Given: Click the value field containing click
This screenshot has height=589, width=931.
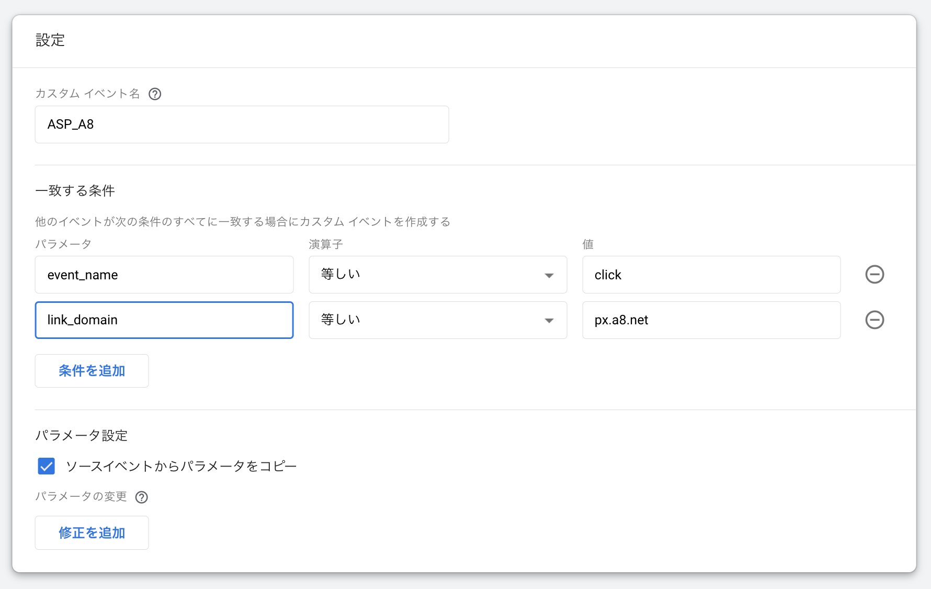Looking at the screenshot, I should (x=711, y=275).
